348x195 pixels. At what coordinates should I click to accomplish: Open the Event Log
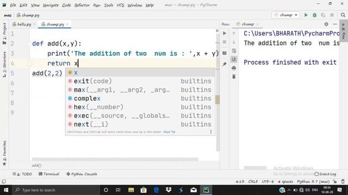point(325,174)
